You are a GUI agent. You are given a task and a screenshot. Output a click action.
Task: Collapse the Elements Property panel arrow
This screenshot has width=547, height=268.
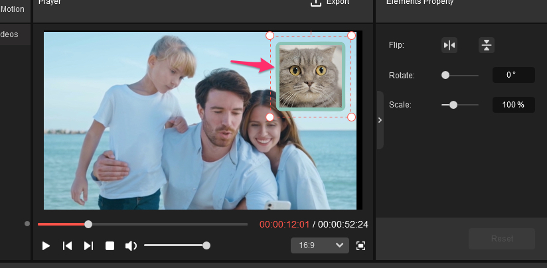pos(380,120)
